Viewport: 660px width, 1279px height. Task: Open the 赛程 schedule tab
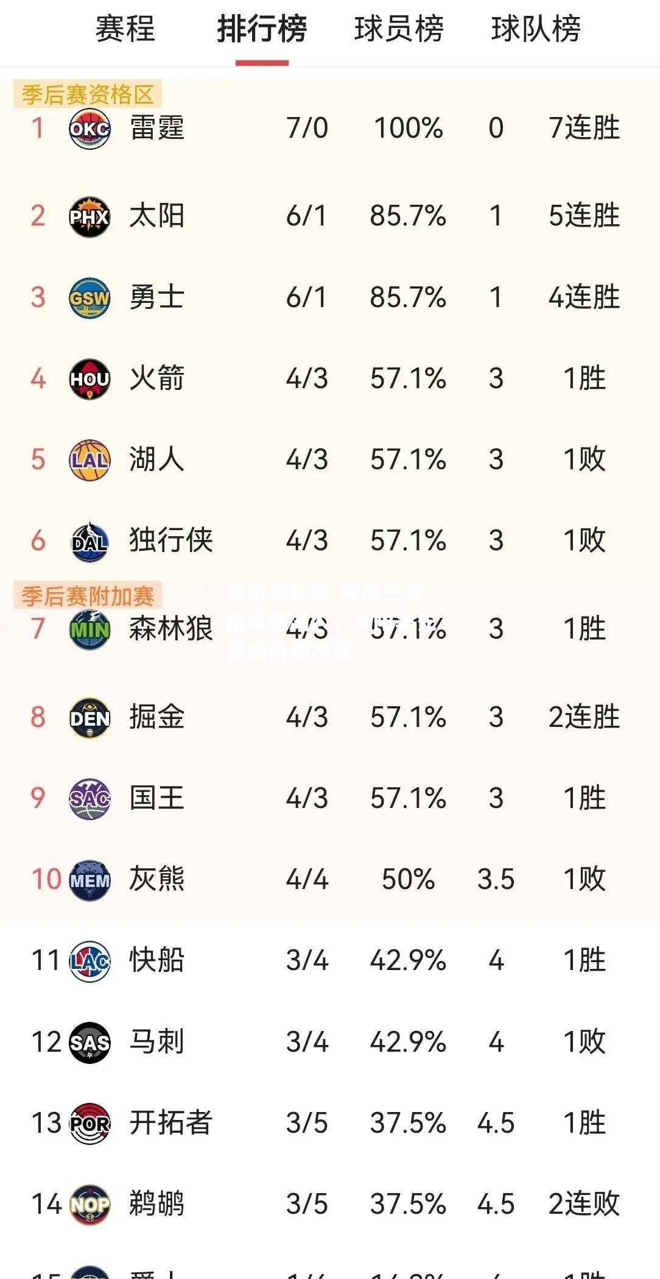125,29
